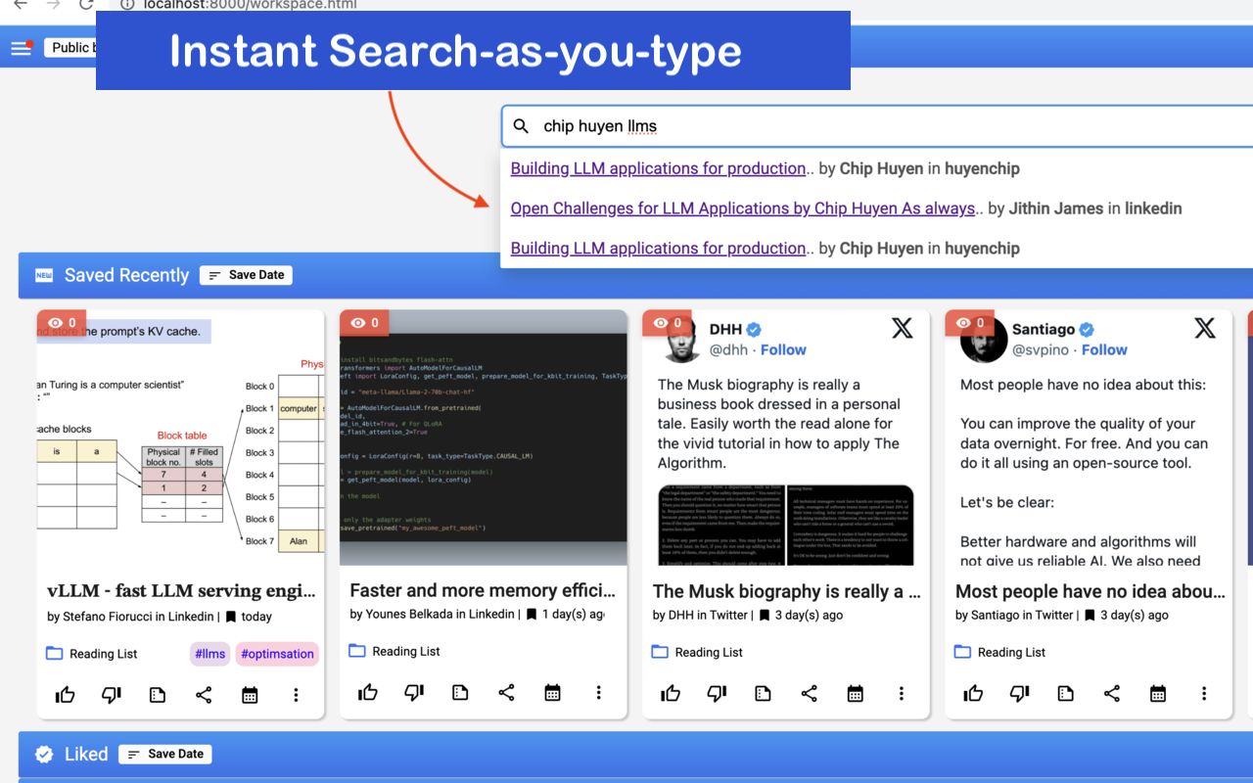Click thumbs up on Santiago's tweet card

973,693
